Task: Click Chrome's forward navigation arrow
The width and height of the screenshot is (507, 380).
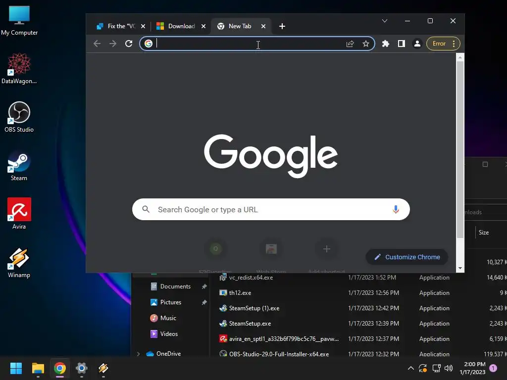Action: coord(112,44)
